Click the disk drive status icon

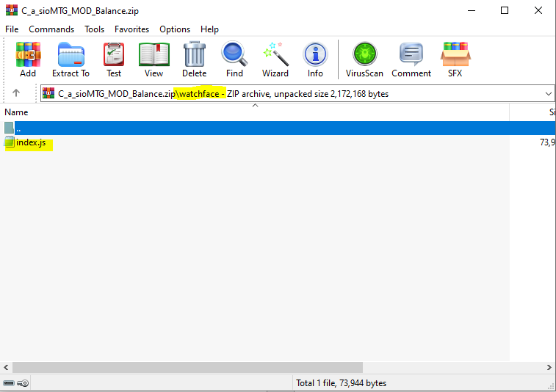point(9,383)
